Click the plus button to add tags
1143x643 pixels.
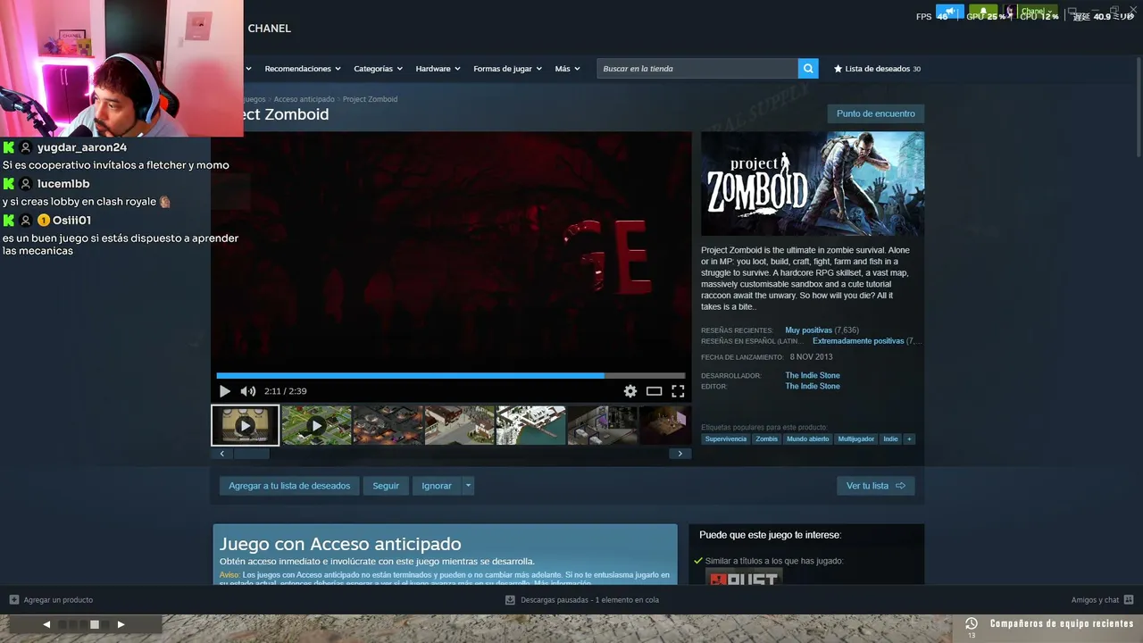point(909,439)
